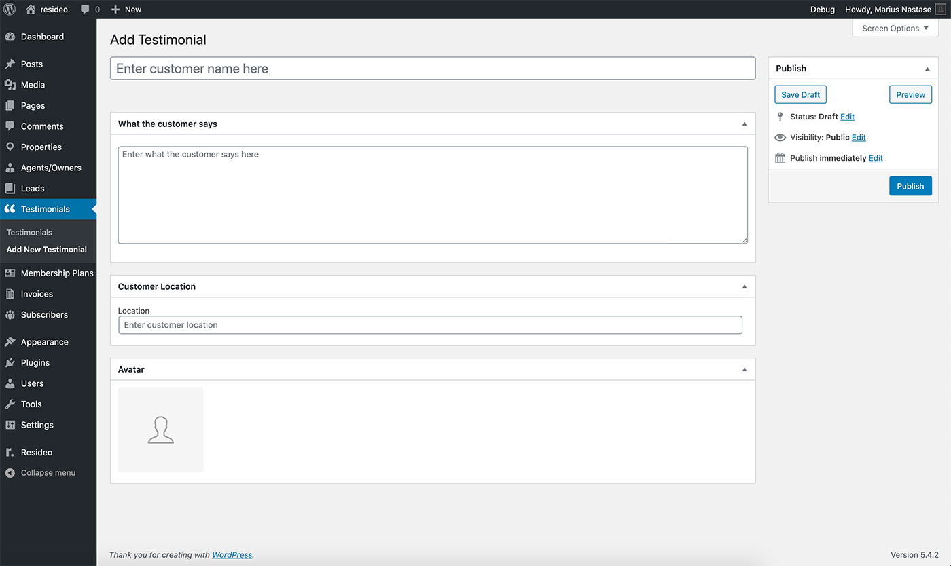951x566 pixels.
Task: Toggle the Publish panel collapse arrow
Action: [927, 69]
